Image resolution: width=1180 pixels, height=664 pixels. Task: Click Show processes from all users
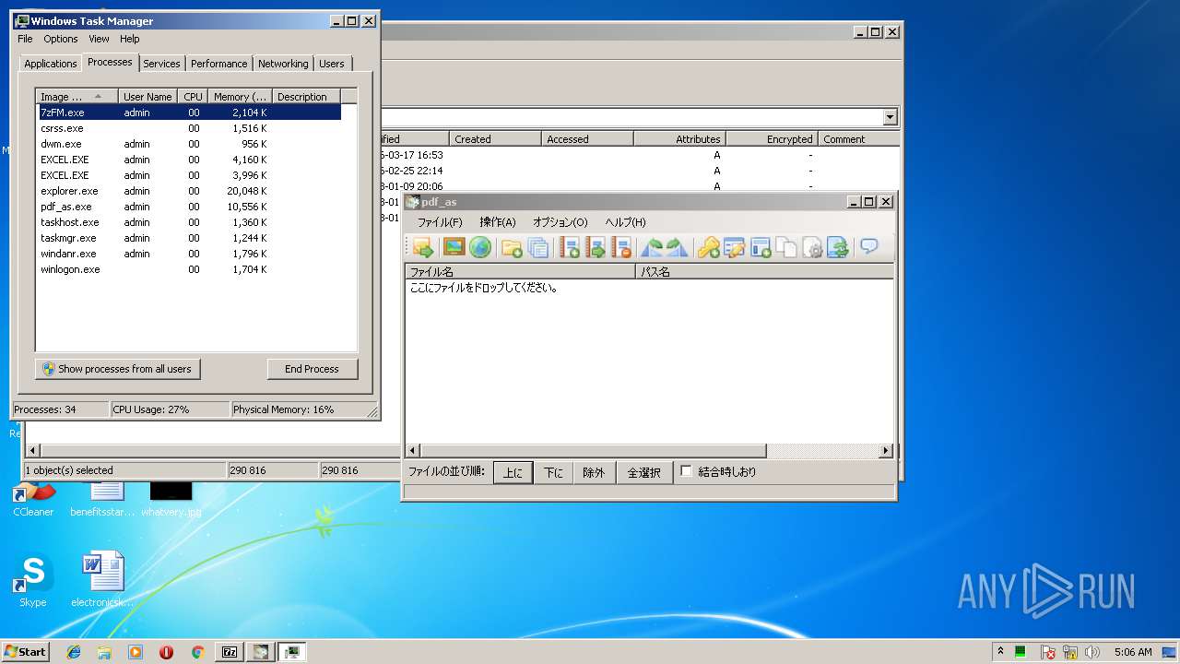coord(117,369)
